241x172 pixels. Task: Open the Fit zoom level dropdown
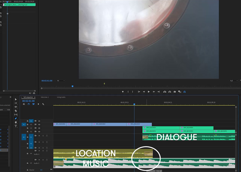pos(61,81)
